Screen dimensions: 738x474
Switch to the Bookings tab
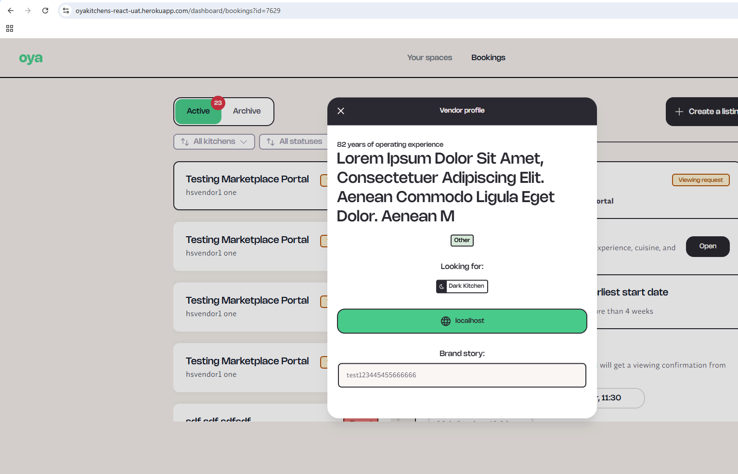point(488,57)
